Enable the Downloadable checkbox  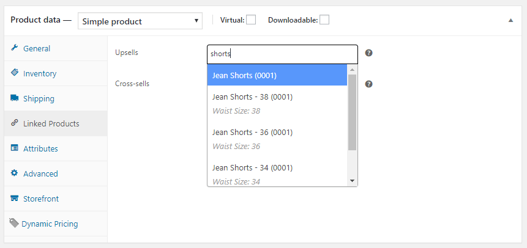point(324,20)
